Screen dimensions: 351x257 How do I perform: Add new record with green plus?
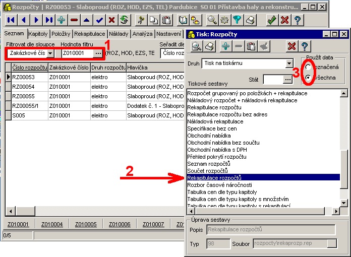click(62, 20)
